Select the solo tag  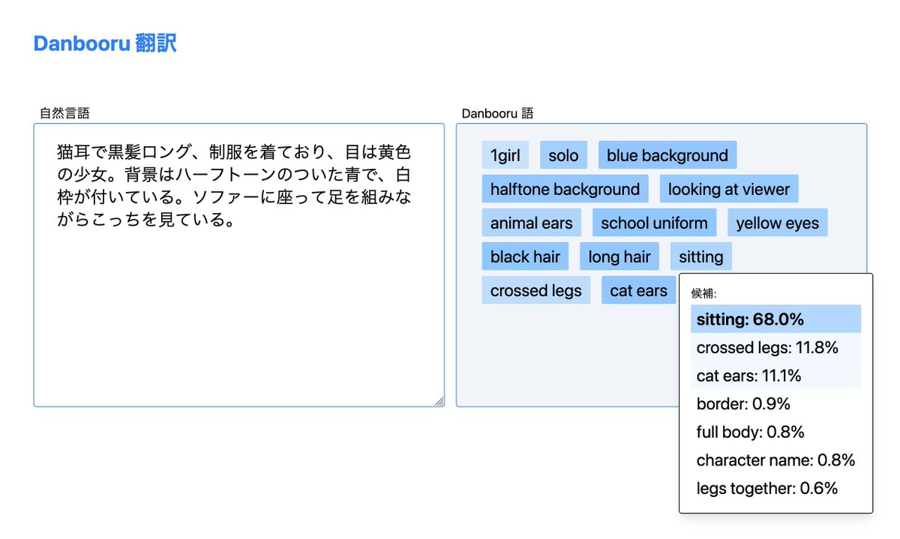pos(563,155)
